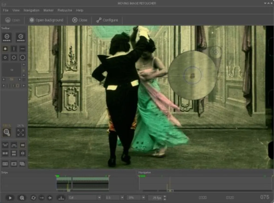Select the vertical line brush shape
The image size is (274, 203).
pos(14,49)
